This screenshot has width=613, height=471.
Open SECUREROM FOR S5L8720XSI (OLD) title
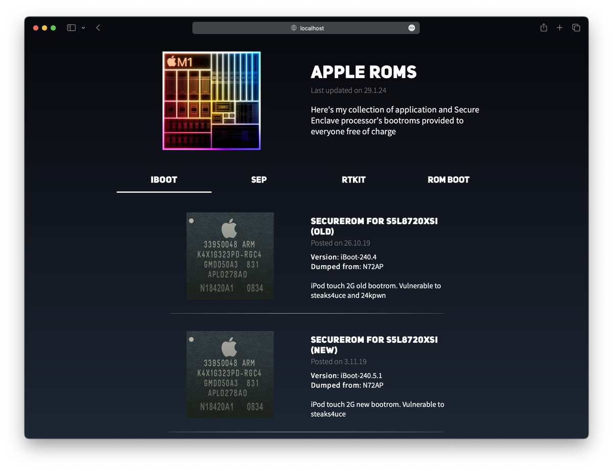(374, 226)
